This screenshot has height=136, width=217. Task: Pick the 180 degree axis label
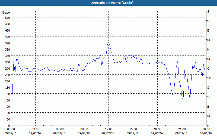click(8, 88)
